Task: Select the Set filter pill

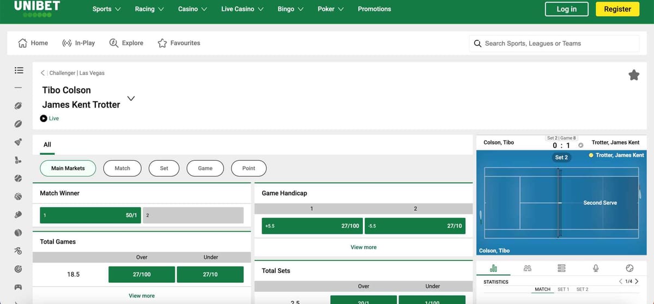Action: 164,168
